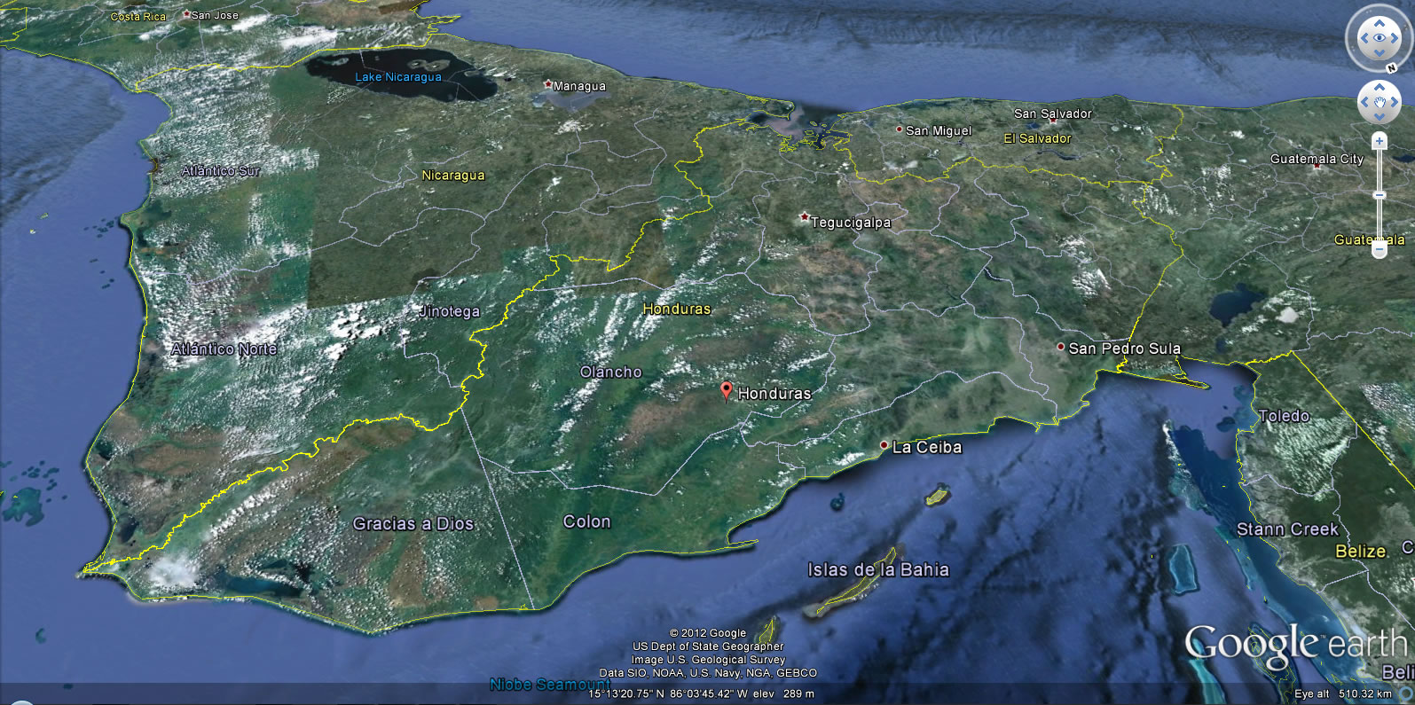Click the San Pedro Sula city dot
1415x705 pixels.
coord(1060,347)
